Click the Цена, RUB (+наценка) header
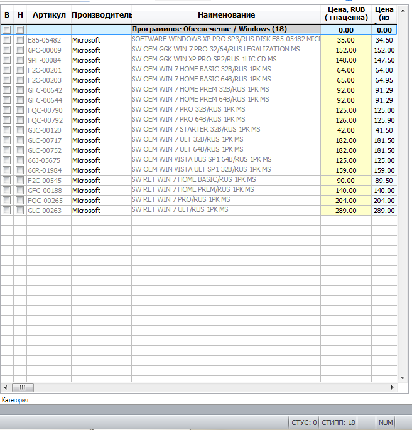This screenshot has width=412, height=430. [346, 14]
